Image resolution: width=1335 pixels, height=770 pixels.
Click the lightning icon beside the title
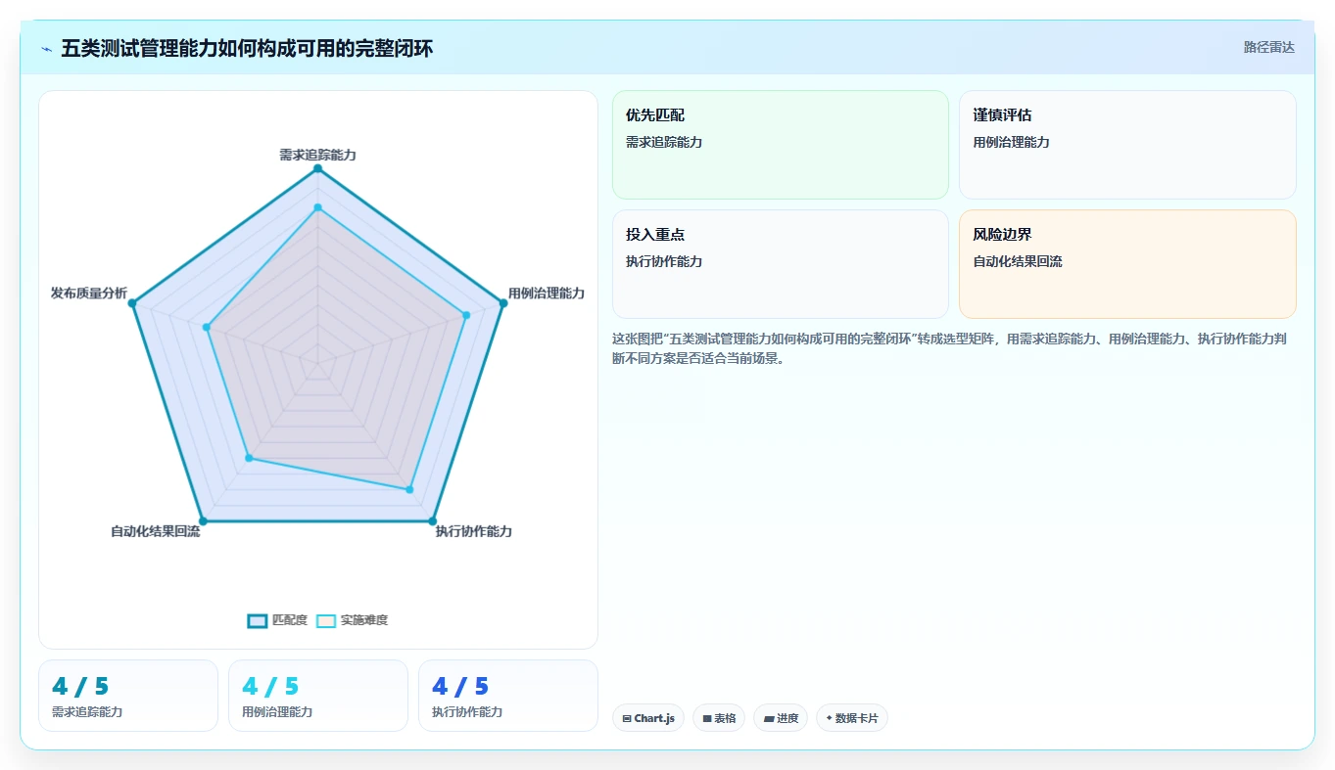pos(46,49)
